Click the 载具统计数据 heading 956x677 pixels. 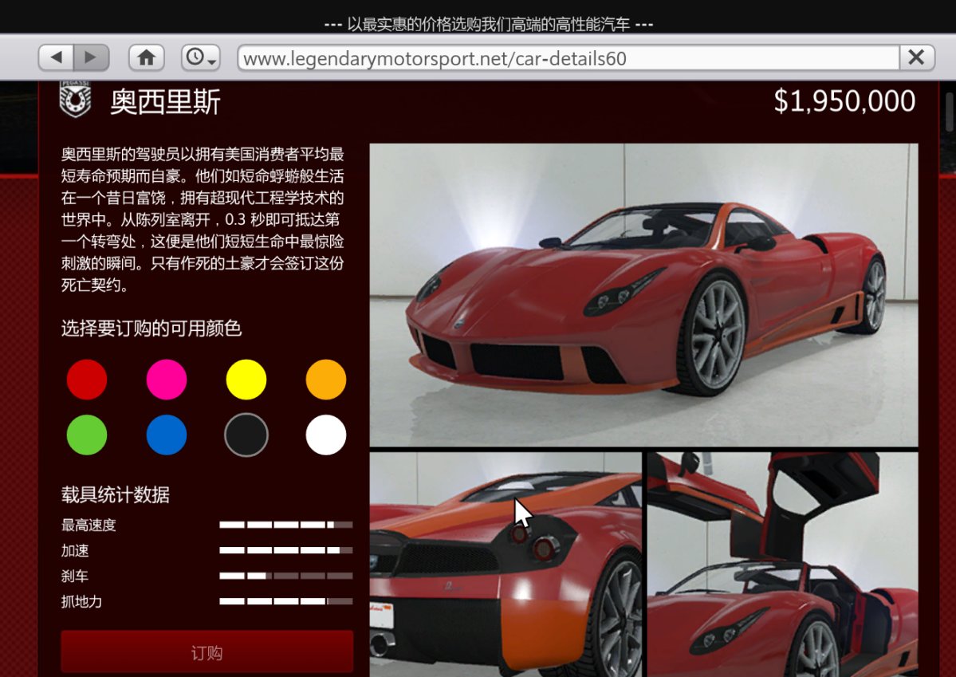pos(116,494)
